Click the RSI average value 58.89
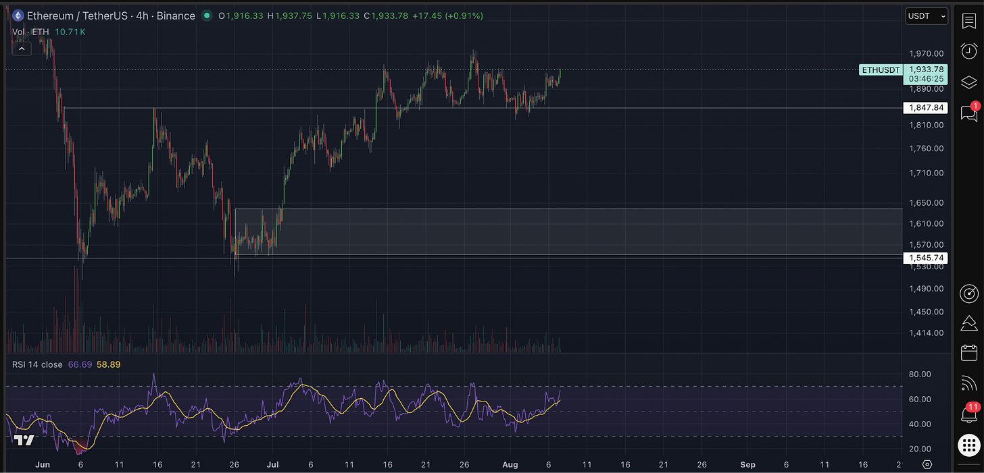The height and width of the screenshot is (473, 984). coord(108,364)
